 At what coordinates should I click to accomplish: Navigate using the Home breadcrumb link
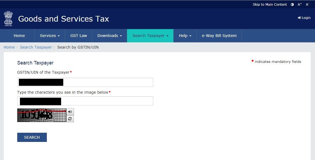pyautogui.click(x=9, y=47)
